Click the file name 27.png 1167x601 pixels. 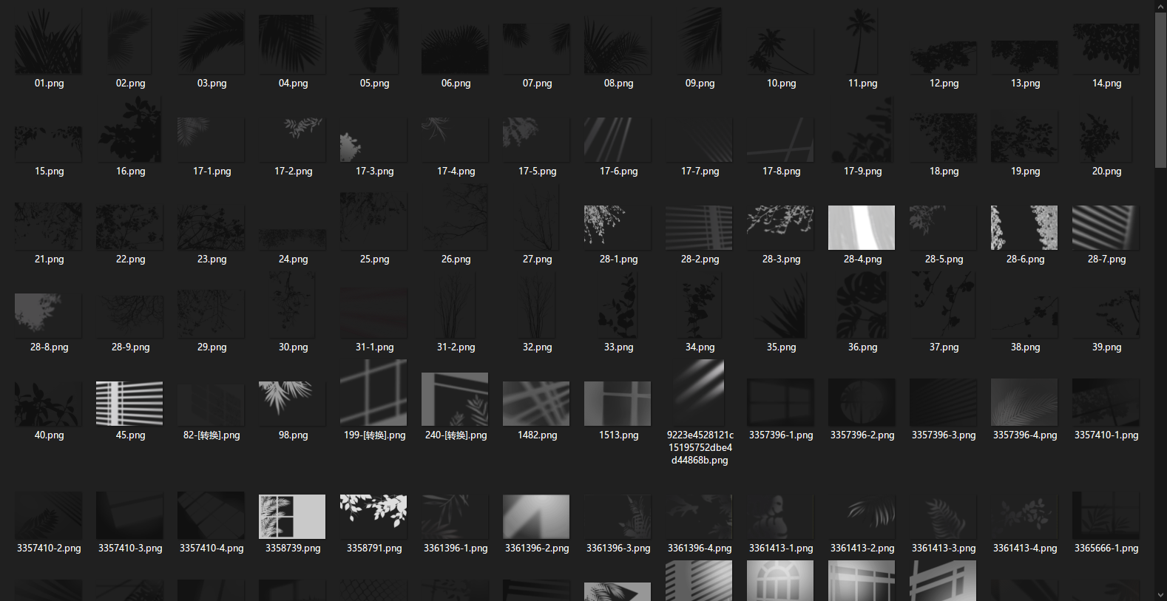click(x=537, y=259)
